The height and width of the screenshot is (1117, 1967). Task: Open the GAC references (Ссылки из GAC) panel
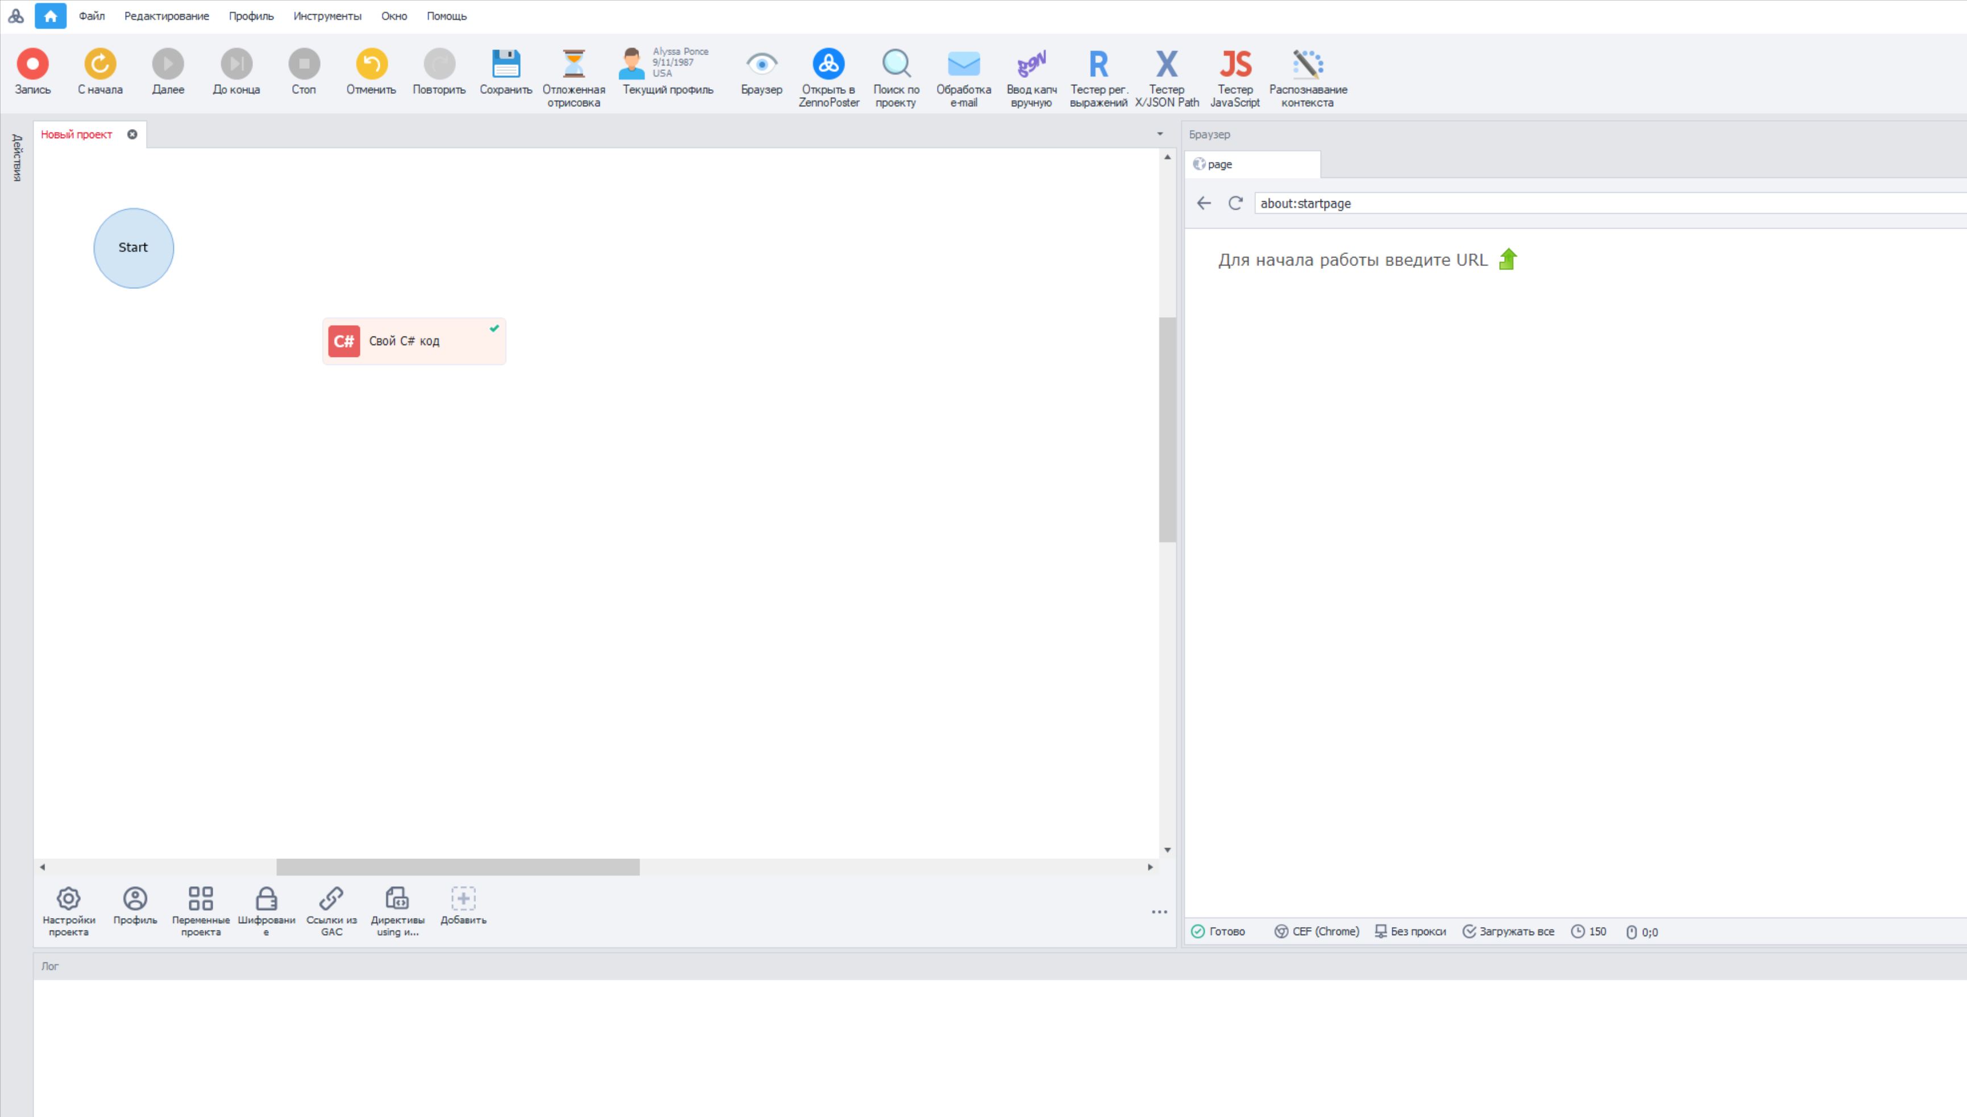click(x=331, y=899)
